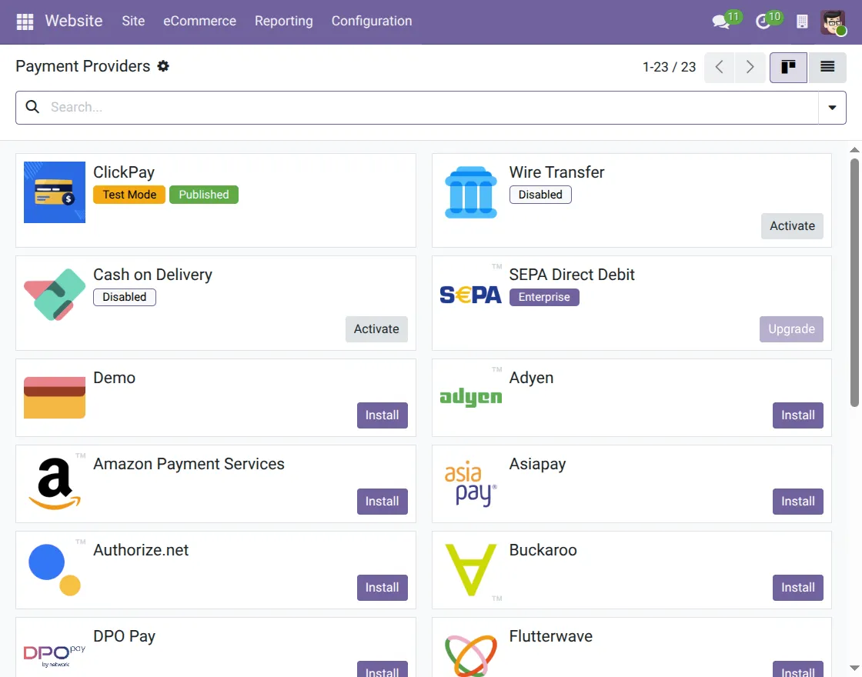
Task: Install the Flutterwave provider
Action: click(x=797, y=669)
